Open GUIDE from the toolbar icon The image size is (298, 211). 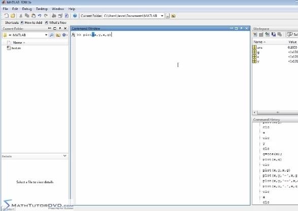(60, 16)
